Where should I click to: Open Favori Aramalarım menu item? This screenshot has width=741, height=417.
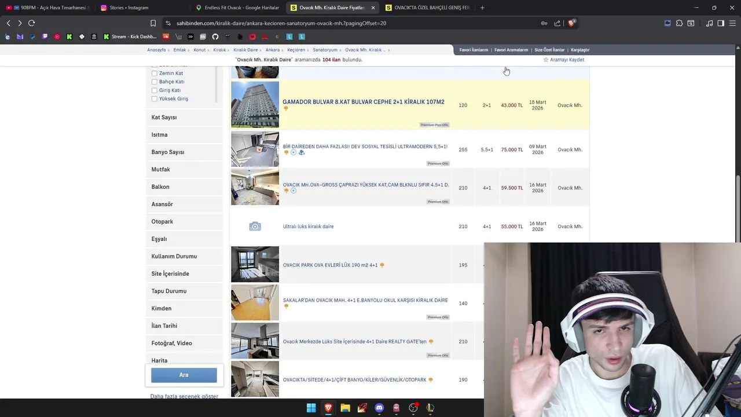point(511,50)
